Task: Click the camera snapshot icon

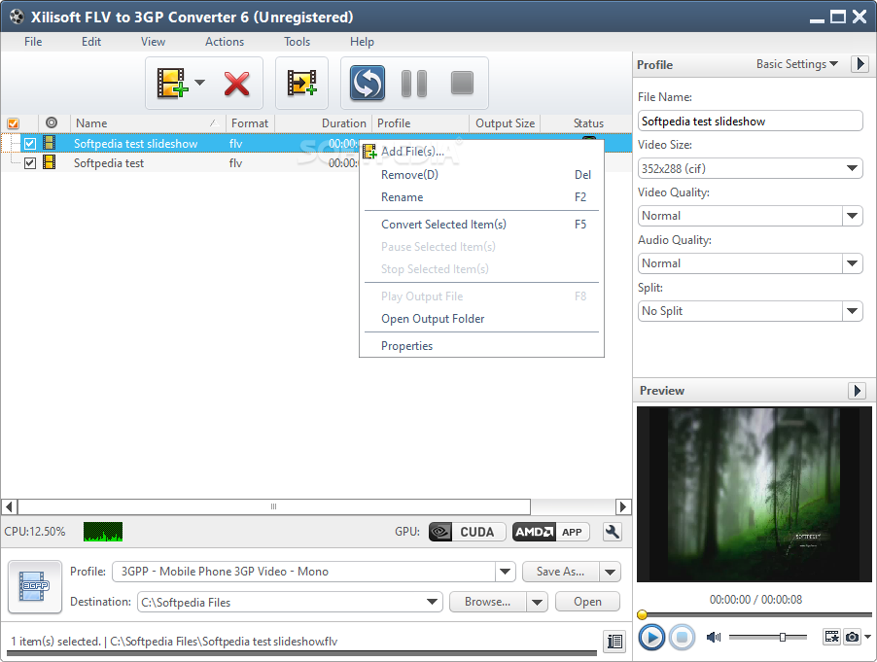Action: click(x=852, y=637)
